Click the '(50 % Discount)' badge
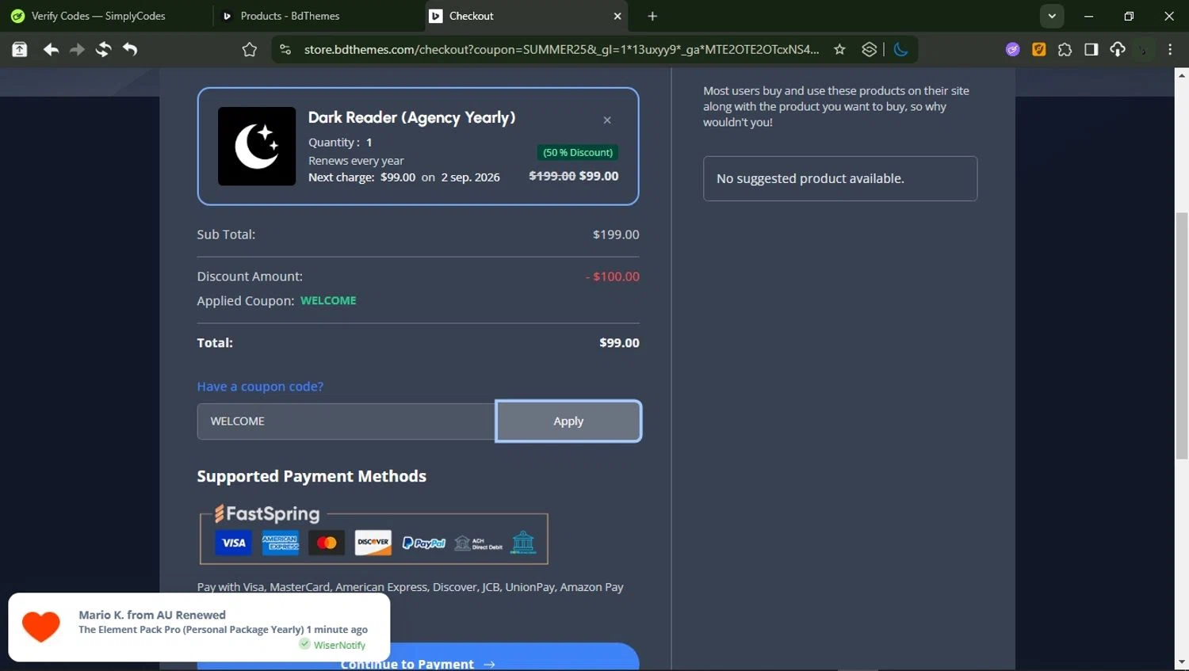 (578, 153)
